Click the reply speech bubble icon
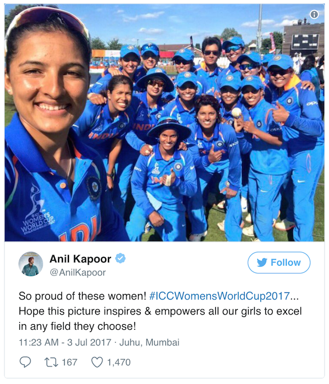 click(25, 362)
